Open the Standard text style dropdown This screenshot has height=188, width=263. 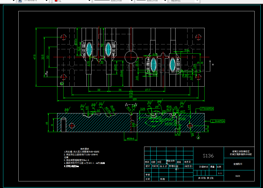tap(46, 1)
